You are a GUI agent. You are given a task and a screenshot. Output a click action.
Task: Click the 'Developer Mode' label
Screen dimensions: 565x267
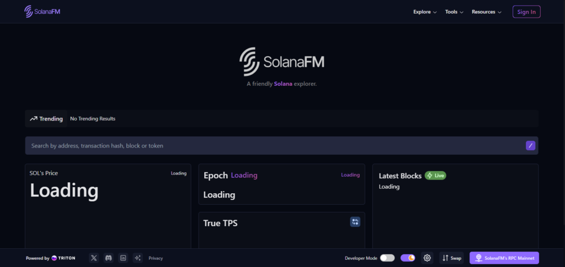tap(361, 258)
